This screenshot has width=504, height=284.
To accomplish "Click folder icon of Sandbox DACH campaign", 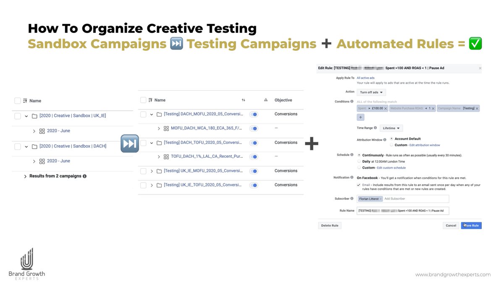I will point(34,146).
